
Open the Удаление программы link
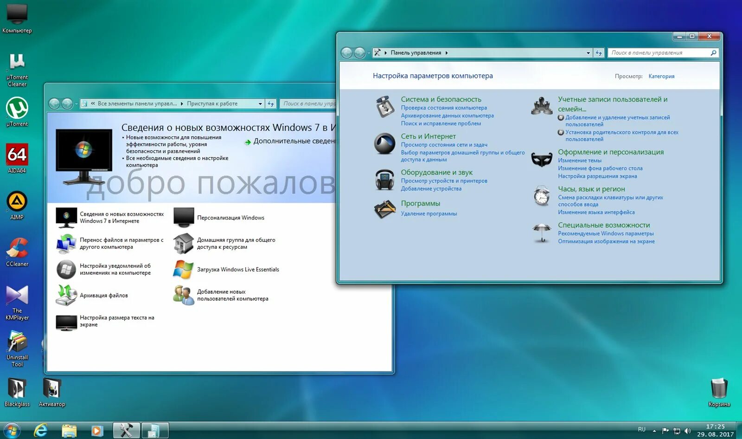coord(429,213)
